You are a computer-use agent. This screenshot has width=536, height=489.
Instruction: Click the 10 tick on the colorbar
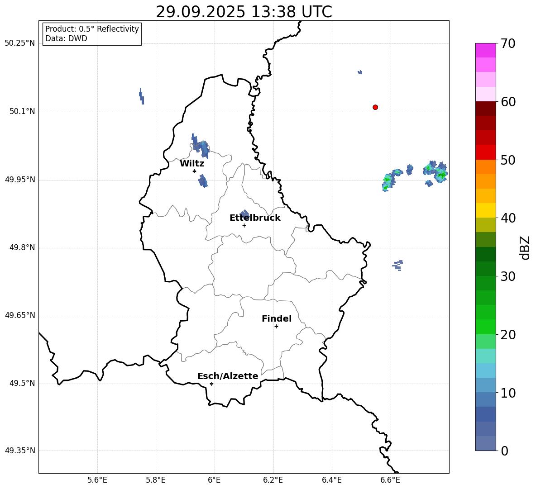(x=508, y=393)
